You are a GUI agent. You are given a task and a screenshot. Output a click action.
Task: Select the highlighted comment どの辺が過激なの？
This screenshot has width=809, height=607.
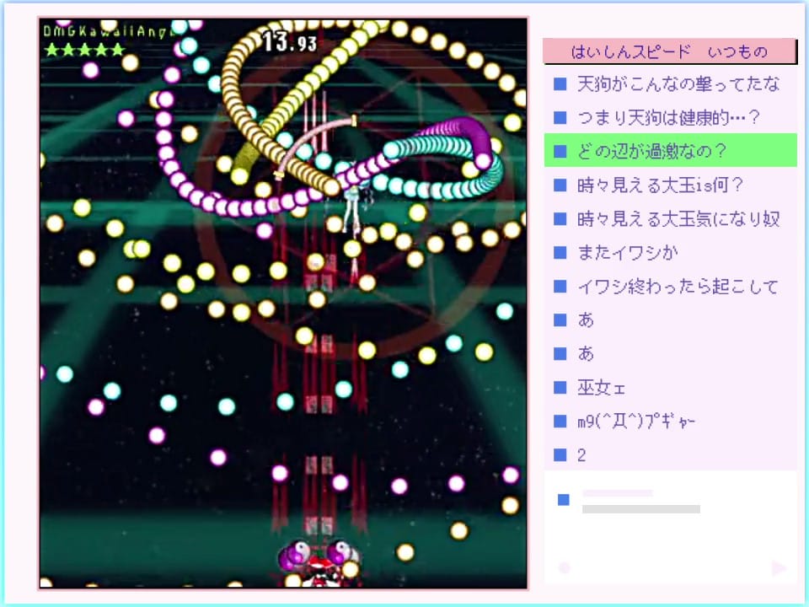point(670,152)
